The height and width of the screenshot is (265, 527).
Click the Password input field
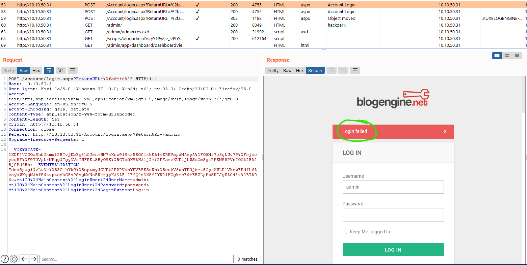(x=393, y=215)
